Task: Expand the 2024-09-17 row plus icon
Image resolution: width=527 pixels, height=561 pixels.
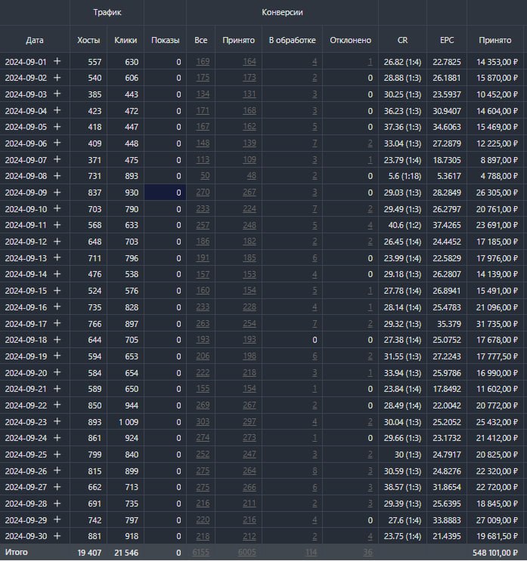Action: coord(57,323)
